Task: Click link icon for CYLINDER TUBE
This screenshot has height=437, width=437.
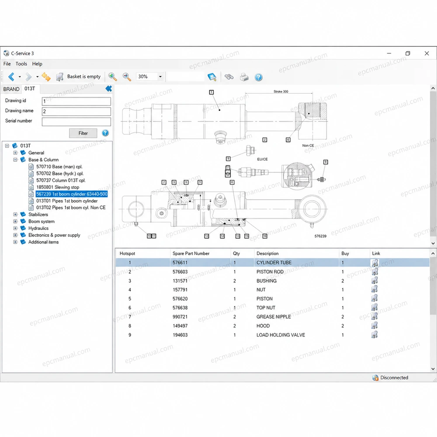Action: (x=375, y=263)
